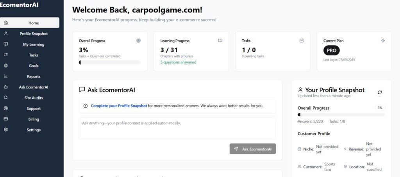Click the Home icon in sidebar
The image size is (400, 177).
6,23
